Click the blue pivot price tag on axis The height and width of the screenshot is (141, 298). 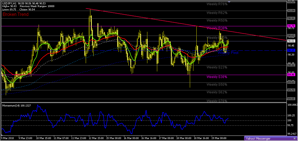click(291, 50)
